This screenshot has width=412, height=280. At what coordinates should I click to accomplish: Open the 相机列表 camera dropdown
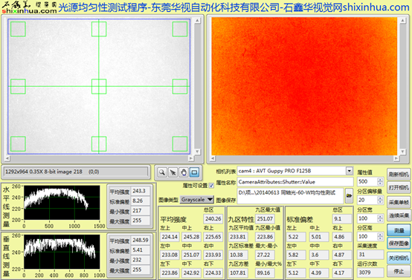(x=350, y=171)
